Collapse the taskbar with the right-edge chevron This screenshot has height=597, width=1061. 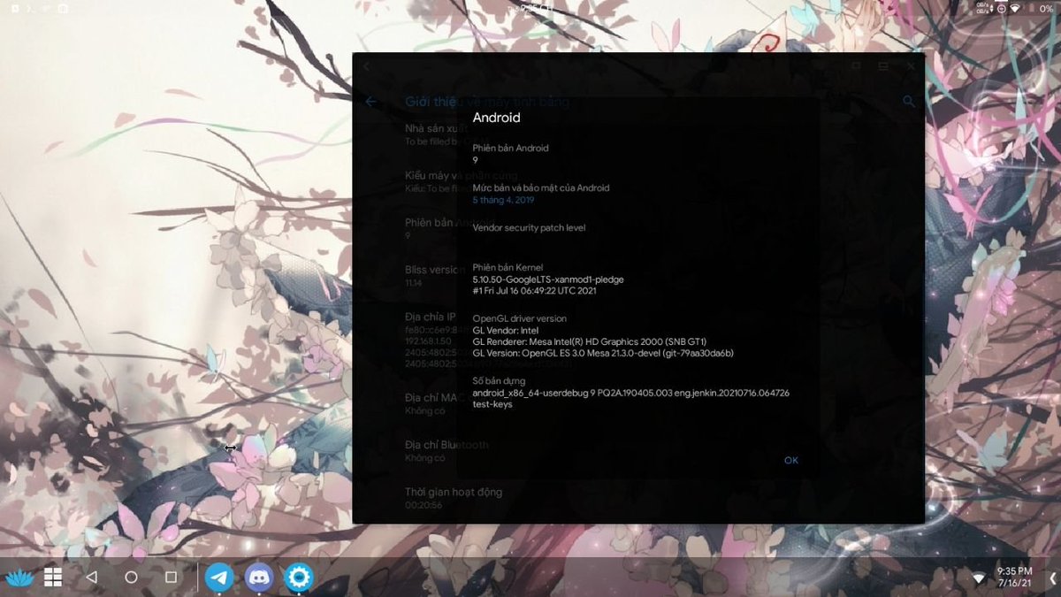(1052, 578)
